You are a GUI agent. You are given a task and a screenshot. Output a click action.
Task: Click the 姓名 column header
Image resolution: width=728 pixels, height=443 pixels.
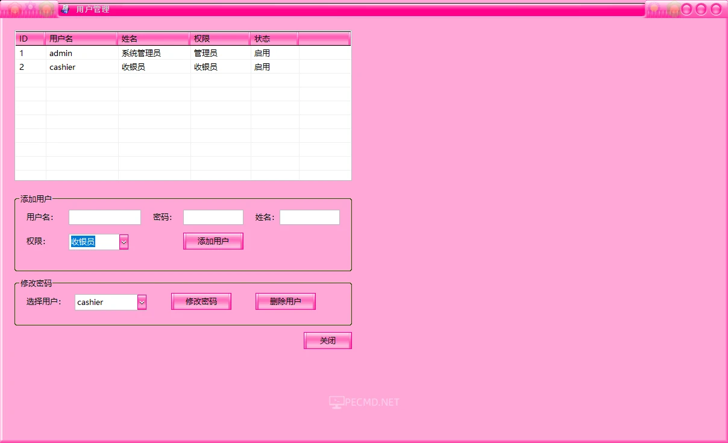tap(154, 38)
